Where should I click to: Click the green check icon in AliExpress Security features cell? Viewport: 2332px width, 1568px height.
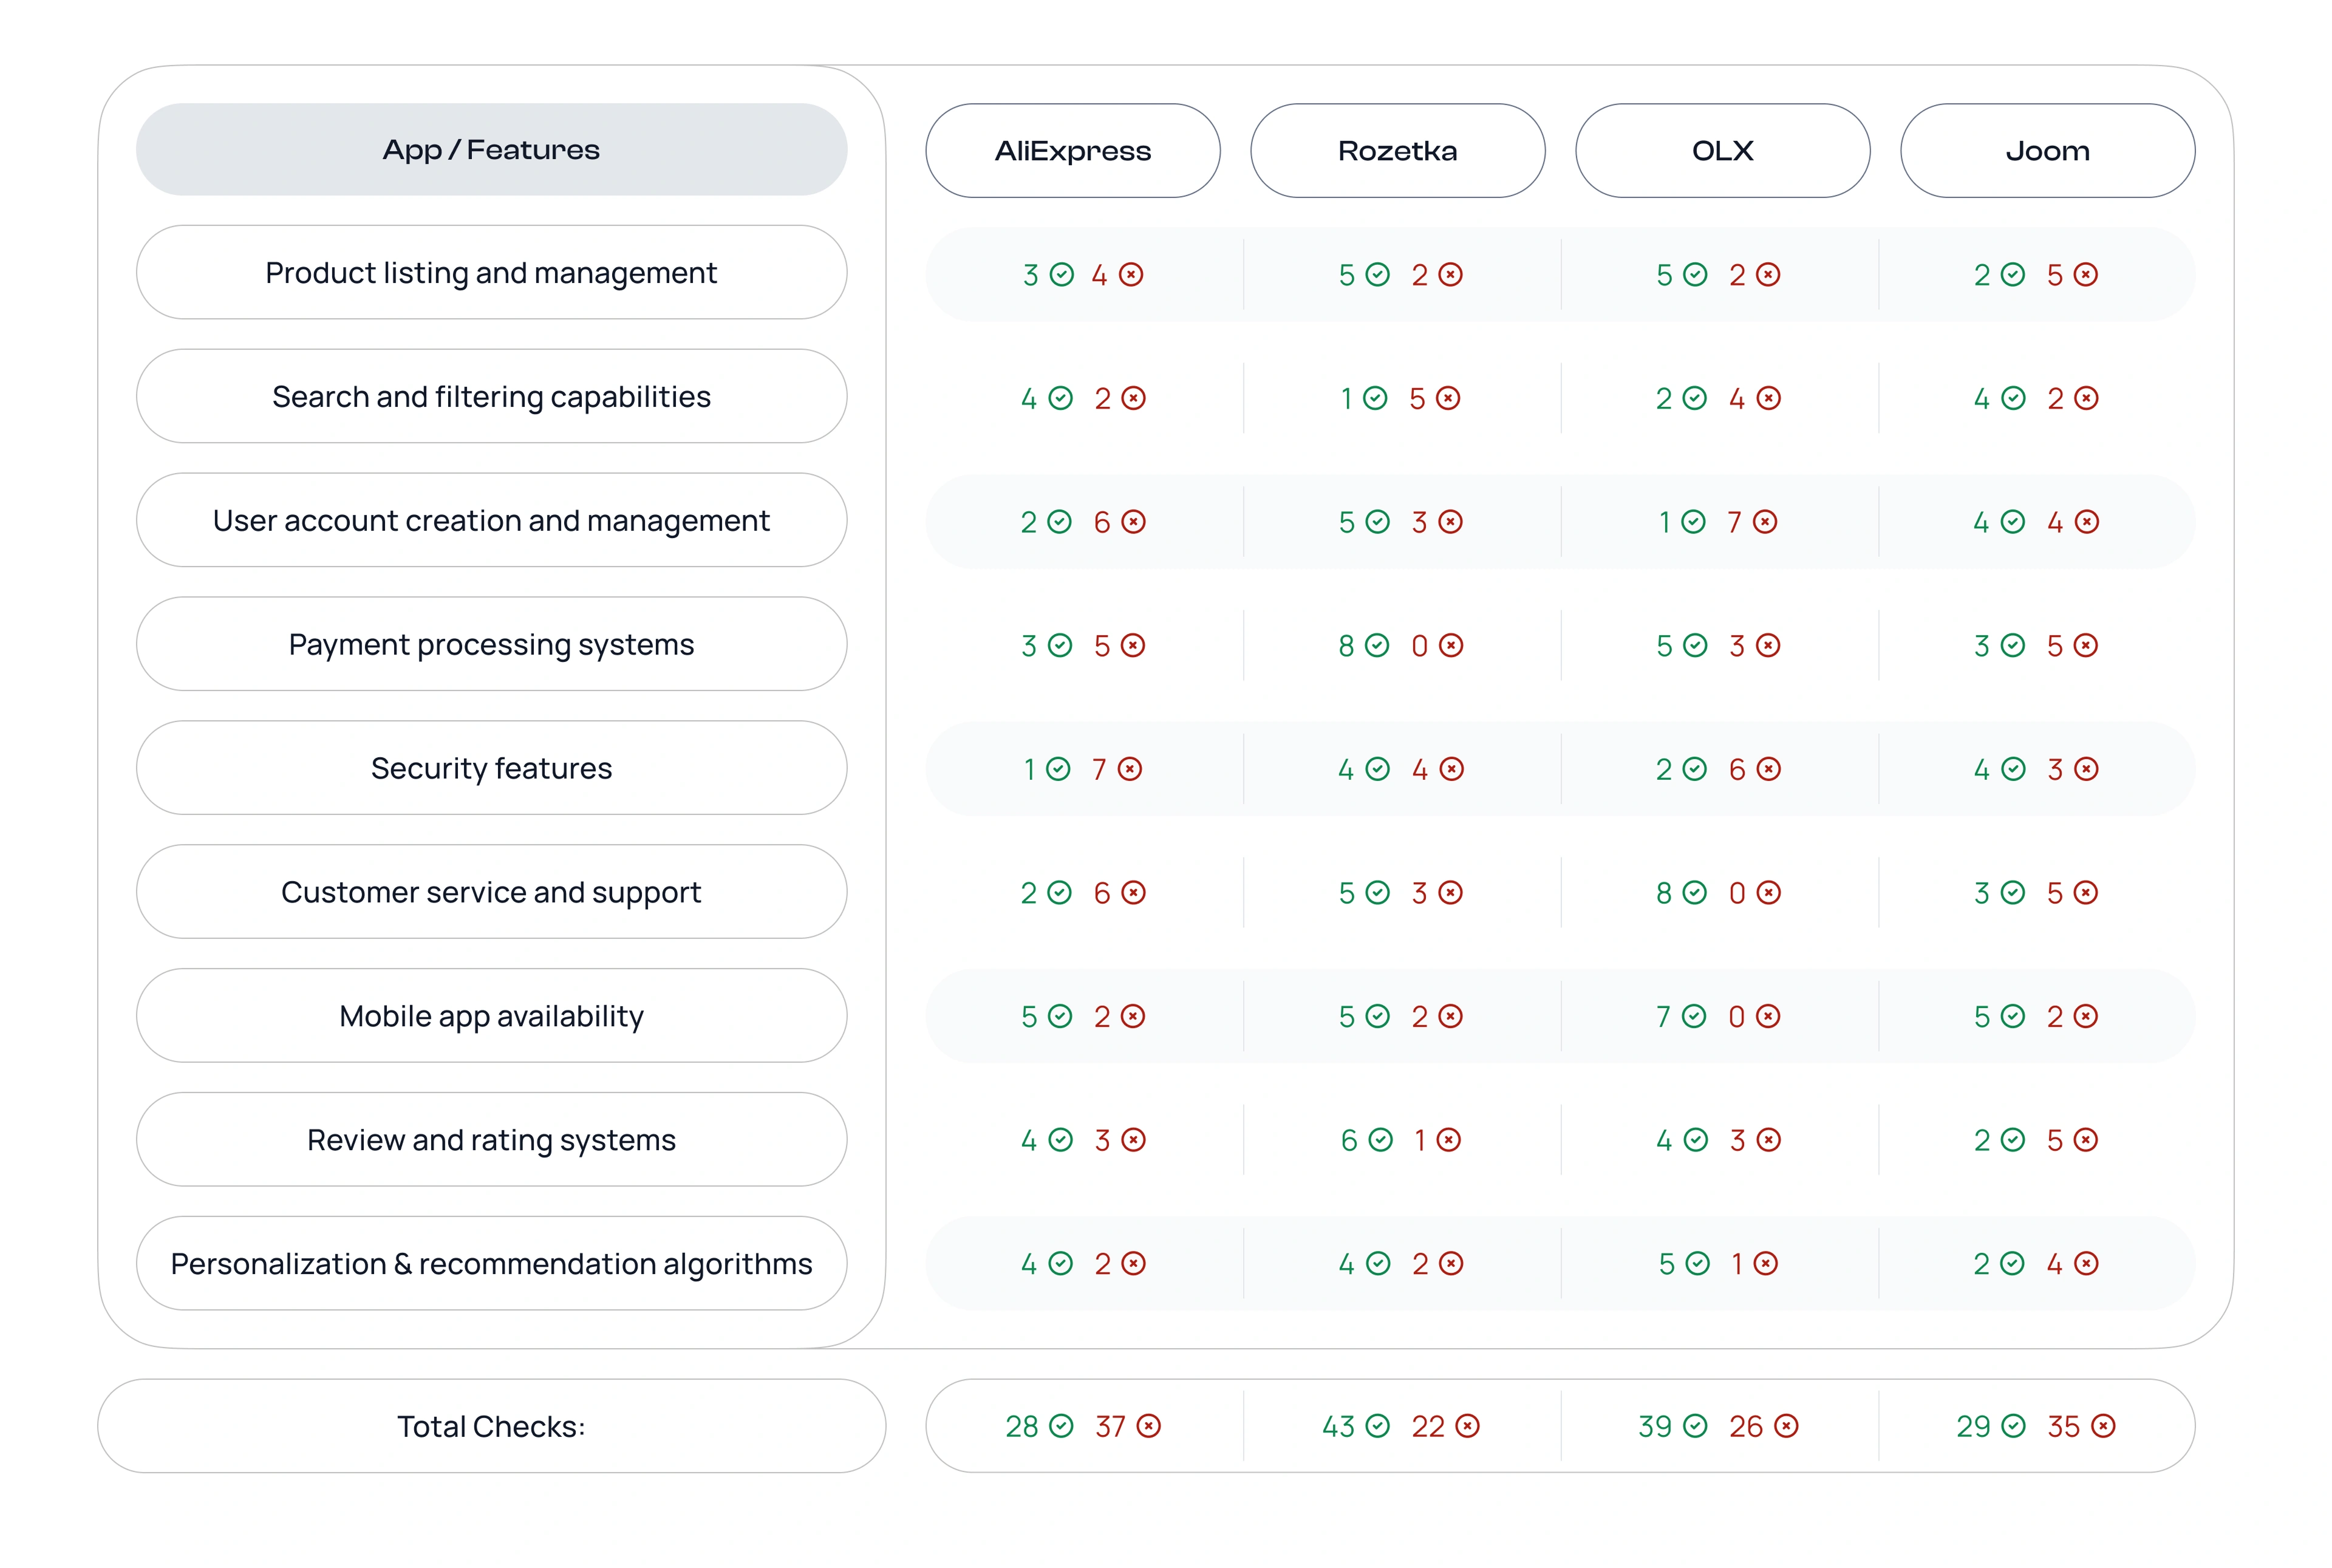(1057, 769)
